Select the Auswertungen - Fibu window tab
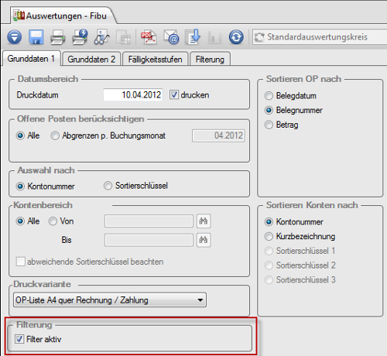The height and width of the screenshot is (356, 387). tap(63, 15)
